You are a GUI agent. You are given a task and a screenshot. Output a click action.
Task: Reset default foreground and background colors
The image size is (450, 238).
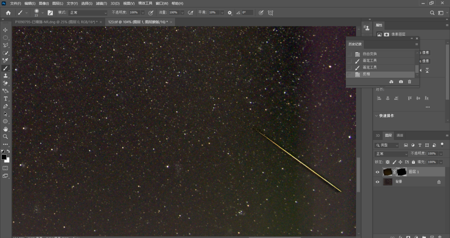[2, 151]
